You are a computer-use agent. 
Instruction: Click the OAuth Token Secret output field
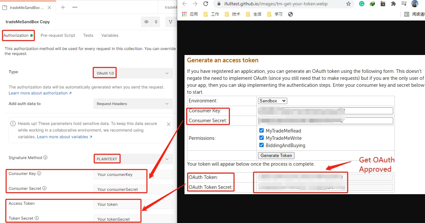(x=326, y=187)
